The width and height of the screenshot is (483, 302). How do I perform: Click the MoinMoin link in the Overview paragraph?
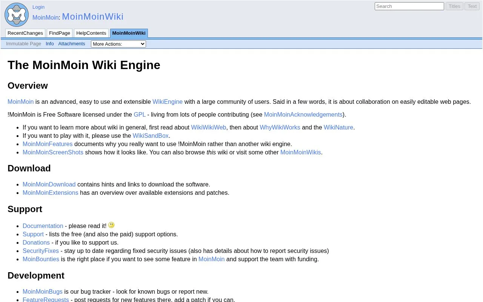tap(21, 102)
